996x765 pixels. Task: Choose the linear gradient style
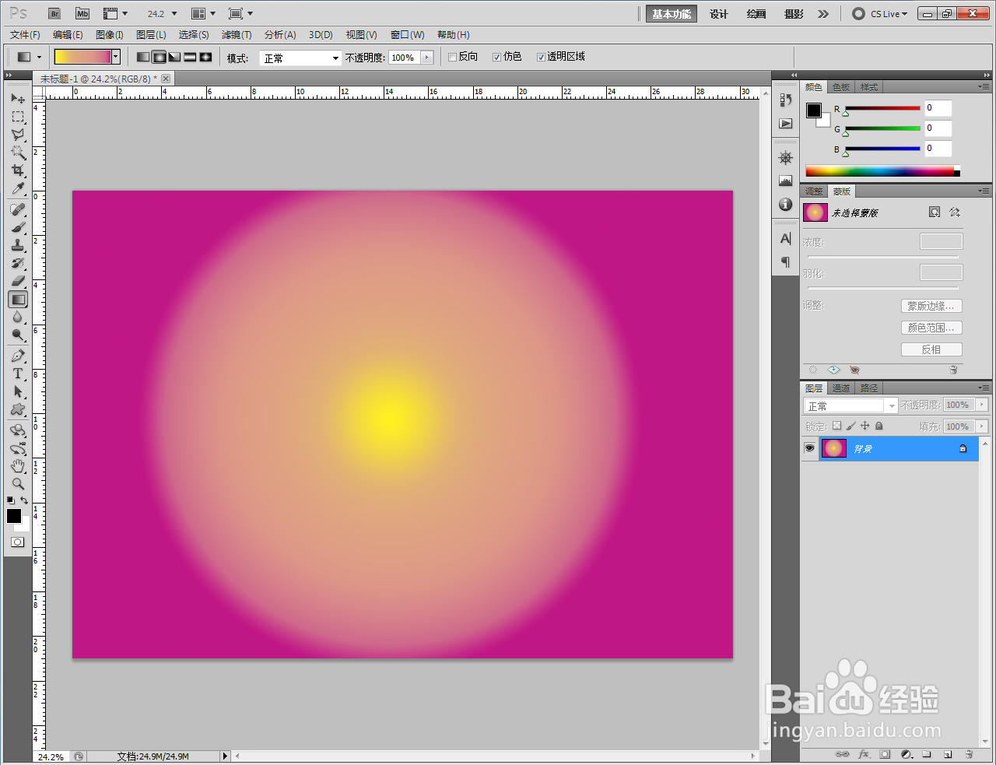pos(143,57)
